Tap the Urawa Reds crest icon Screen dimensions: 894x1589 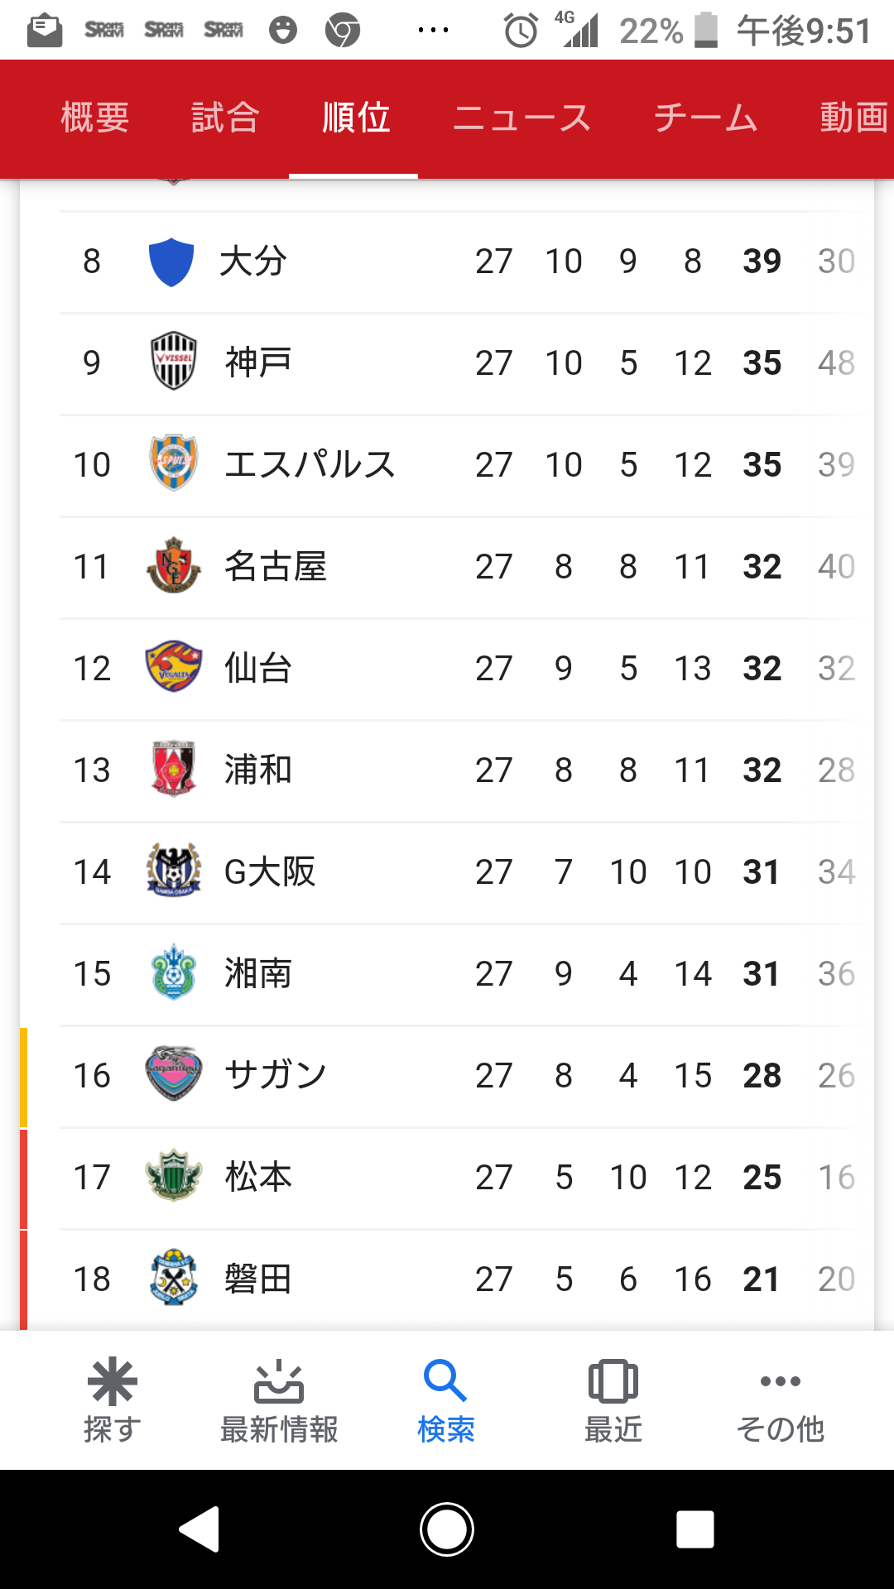174,769
